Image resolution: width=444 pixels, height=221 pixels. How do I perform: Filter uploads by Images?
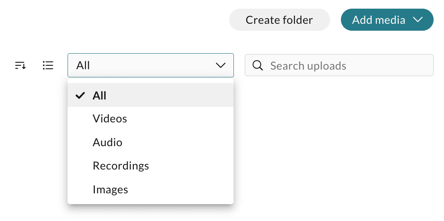point(151,189)
